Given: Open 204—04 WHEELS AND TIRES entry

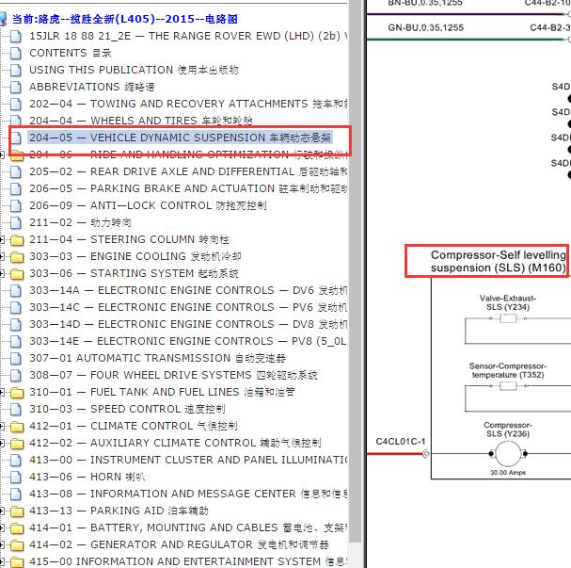Looking at the screenshot, I should [x=141, y=121].
